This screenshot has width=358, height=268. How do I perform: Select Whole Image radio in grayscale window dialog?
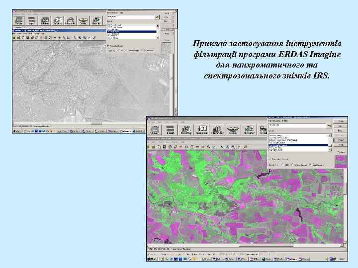pyautogui.click(x=126, y=50)
